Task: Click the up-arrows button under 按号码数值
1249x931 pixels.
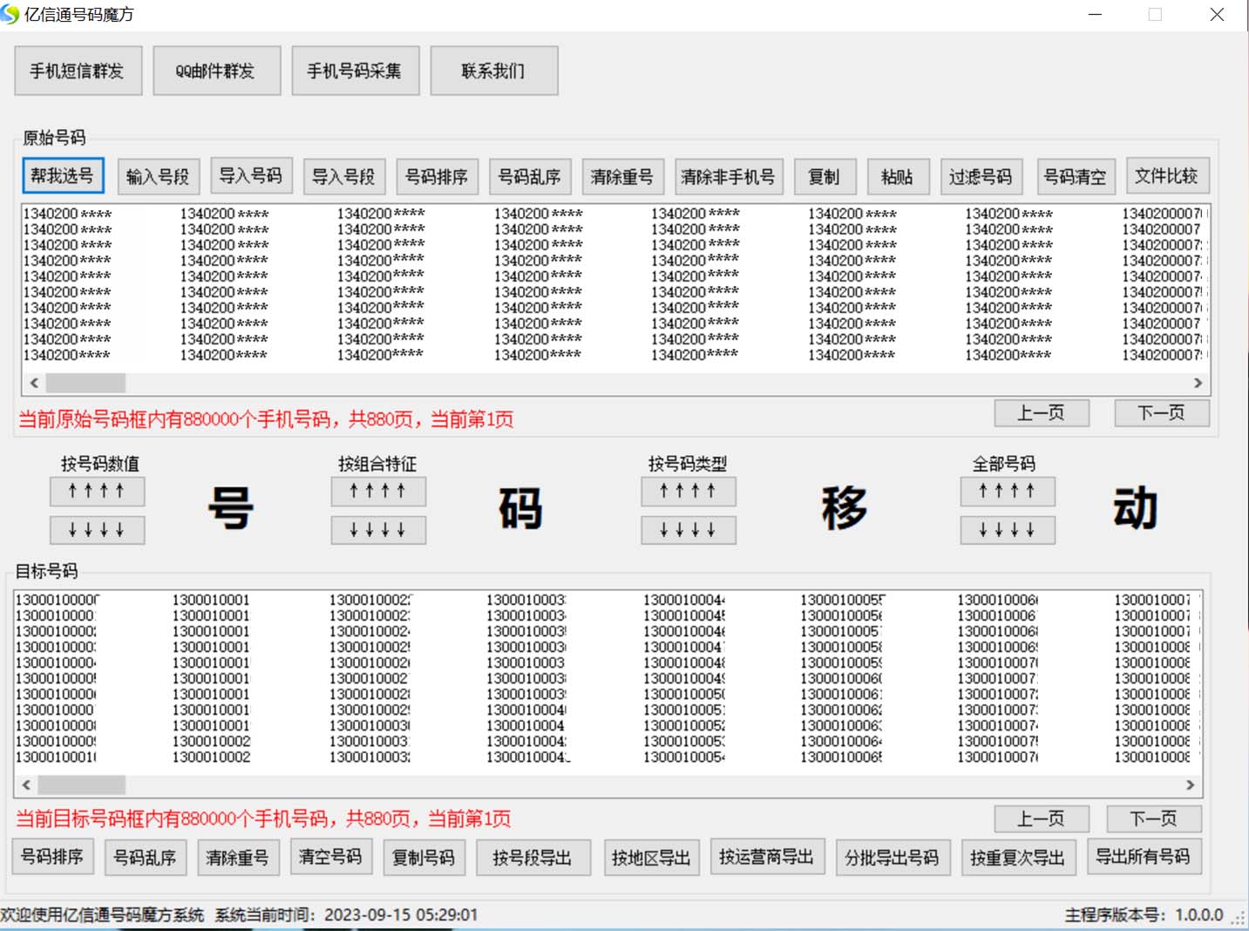Action: point(97,492)
